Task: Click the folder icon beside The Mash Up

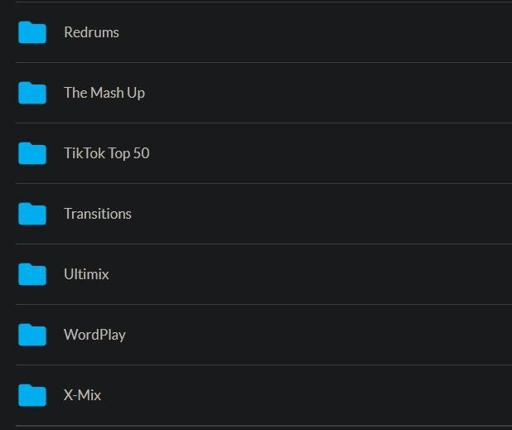Action: coord(32,93)
